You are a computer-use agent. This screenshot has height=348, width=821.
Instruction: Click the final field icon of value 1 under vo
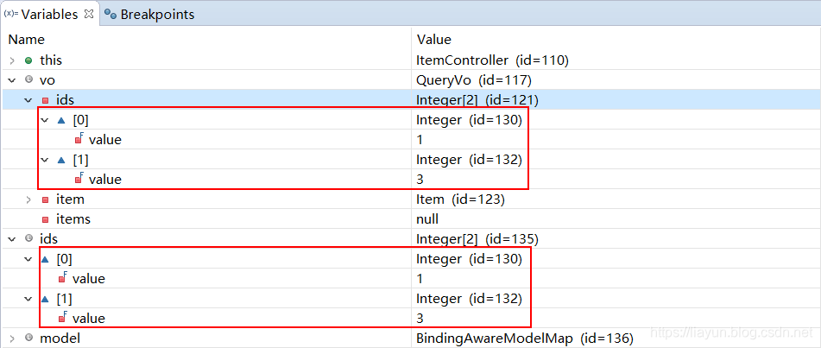coord(79,139)
